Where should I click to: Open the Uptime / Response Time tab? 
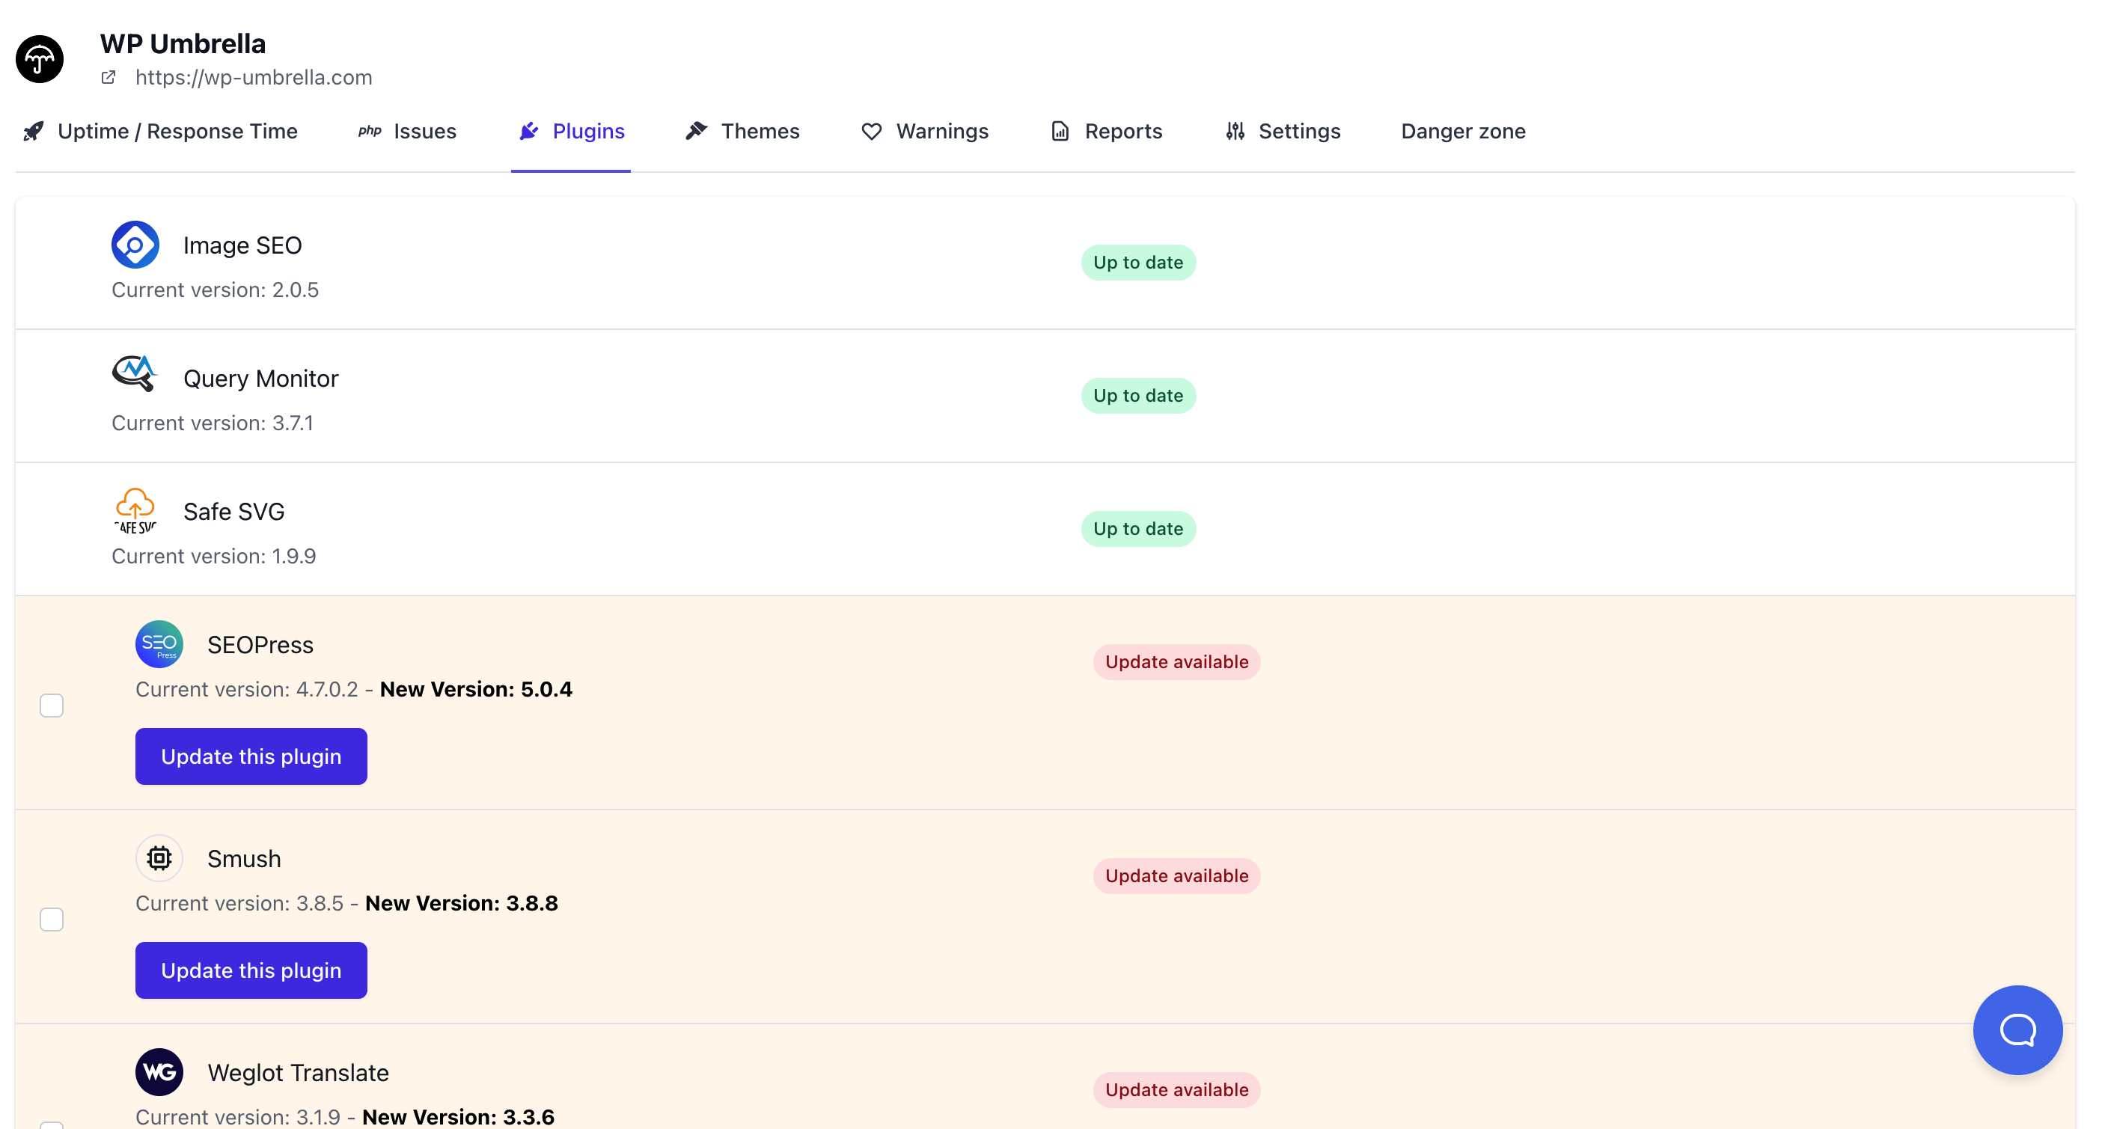[161, 131]
